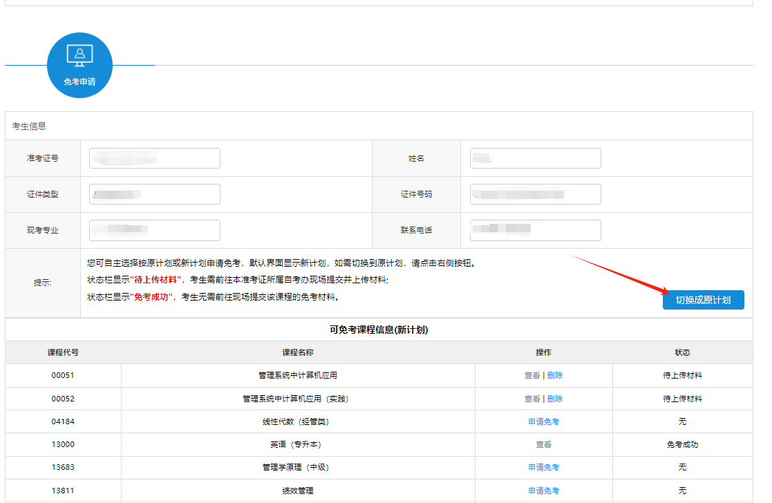Open 查看 for course 00051

click(532, 375)
